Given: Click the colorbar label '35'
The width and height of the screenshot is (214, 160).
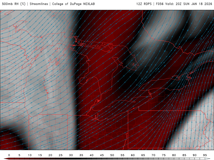Looking at the screenshot, I should tap(81, 155).
